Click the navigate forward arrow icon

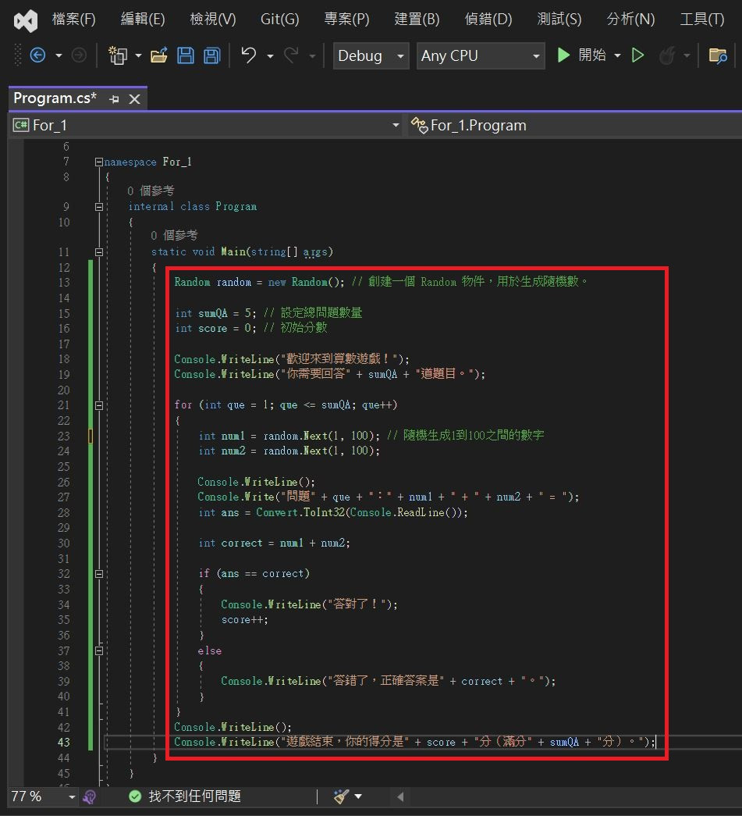click(79, 55)
